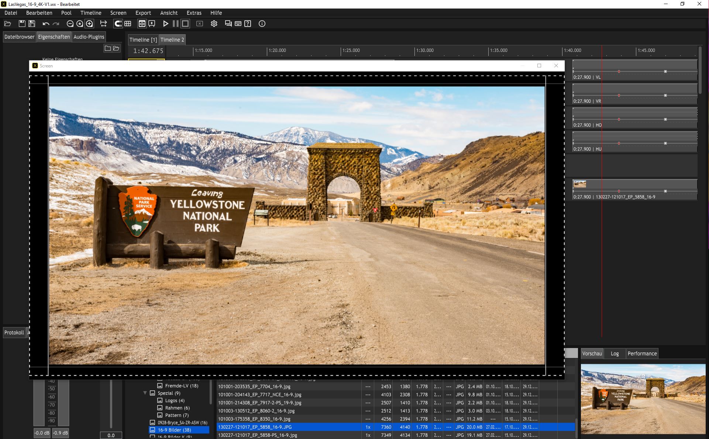Click the 0.0 audio value field
The width and height of the screenshot is (709, 439).
point(111,435)
